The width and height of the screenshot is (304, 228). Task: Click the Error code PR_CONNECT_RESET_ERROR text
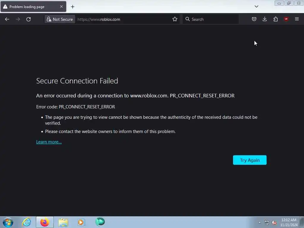pyautogui.click(x=76, y=107)
